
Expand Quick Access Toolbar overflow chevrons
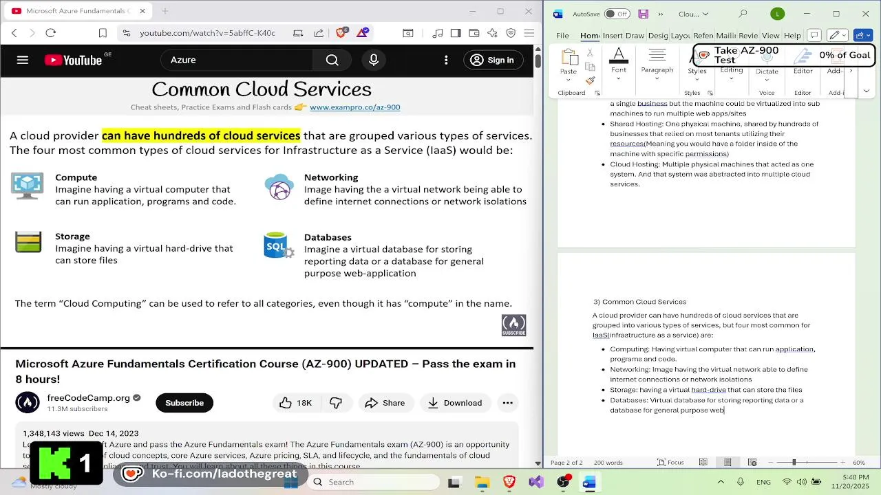[x=661, y=14]
